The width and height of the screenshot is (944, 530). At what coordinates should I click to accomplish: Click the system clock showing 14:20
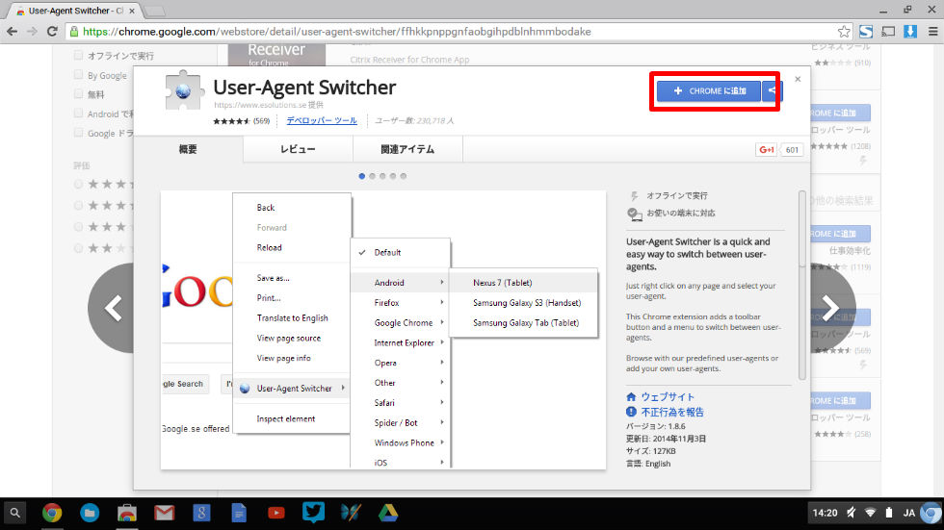(825, 514)
